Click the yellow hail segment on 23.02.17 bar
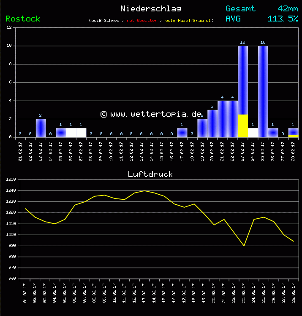This screenshot has height=316, width=302. [242, 126]
